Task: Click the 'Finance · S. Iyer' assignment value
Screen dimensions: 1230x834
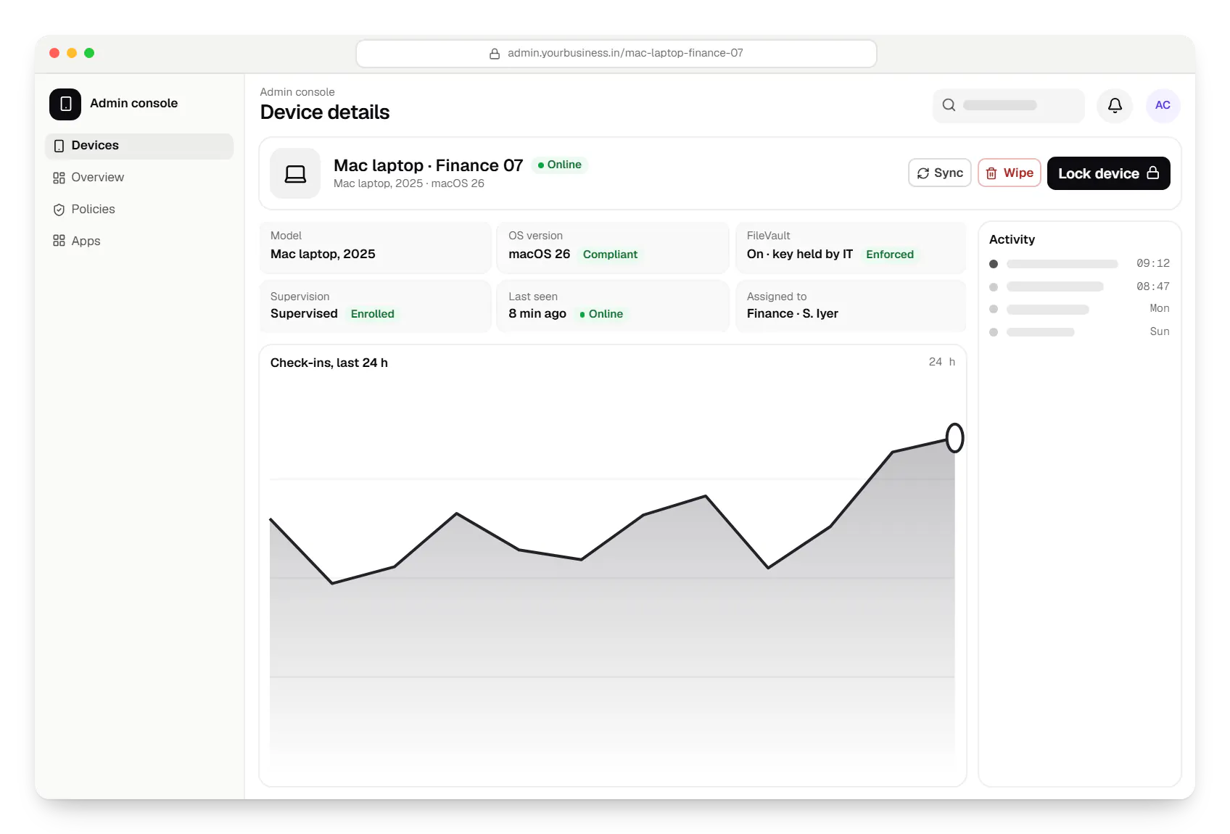Action: pos(792,314)
